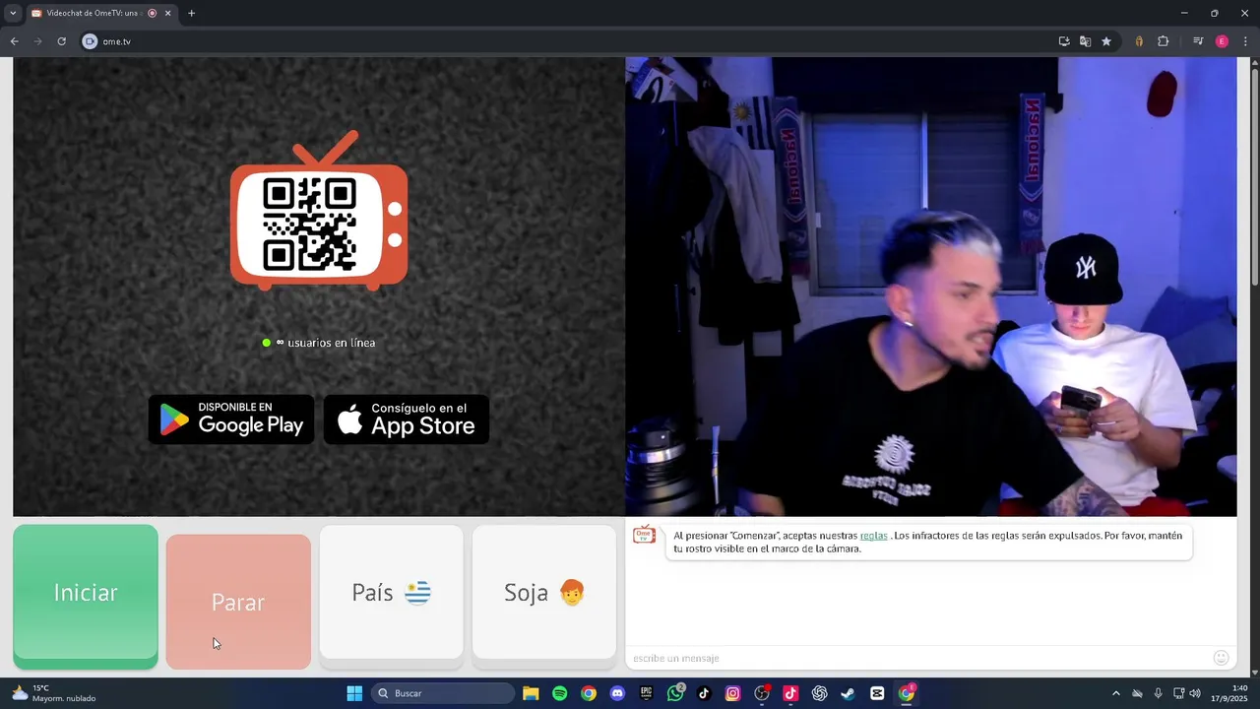This screenshot has height=709, width=1260.
Task: Click the taskbar Buscar search box
Action: (x=443, y=693)
